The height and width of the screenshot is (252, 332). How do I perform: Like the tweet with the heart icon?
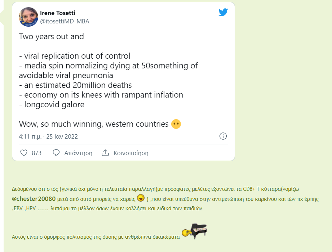[x=24, y=153]
